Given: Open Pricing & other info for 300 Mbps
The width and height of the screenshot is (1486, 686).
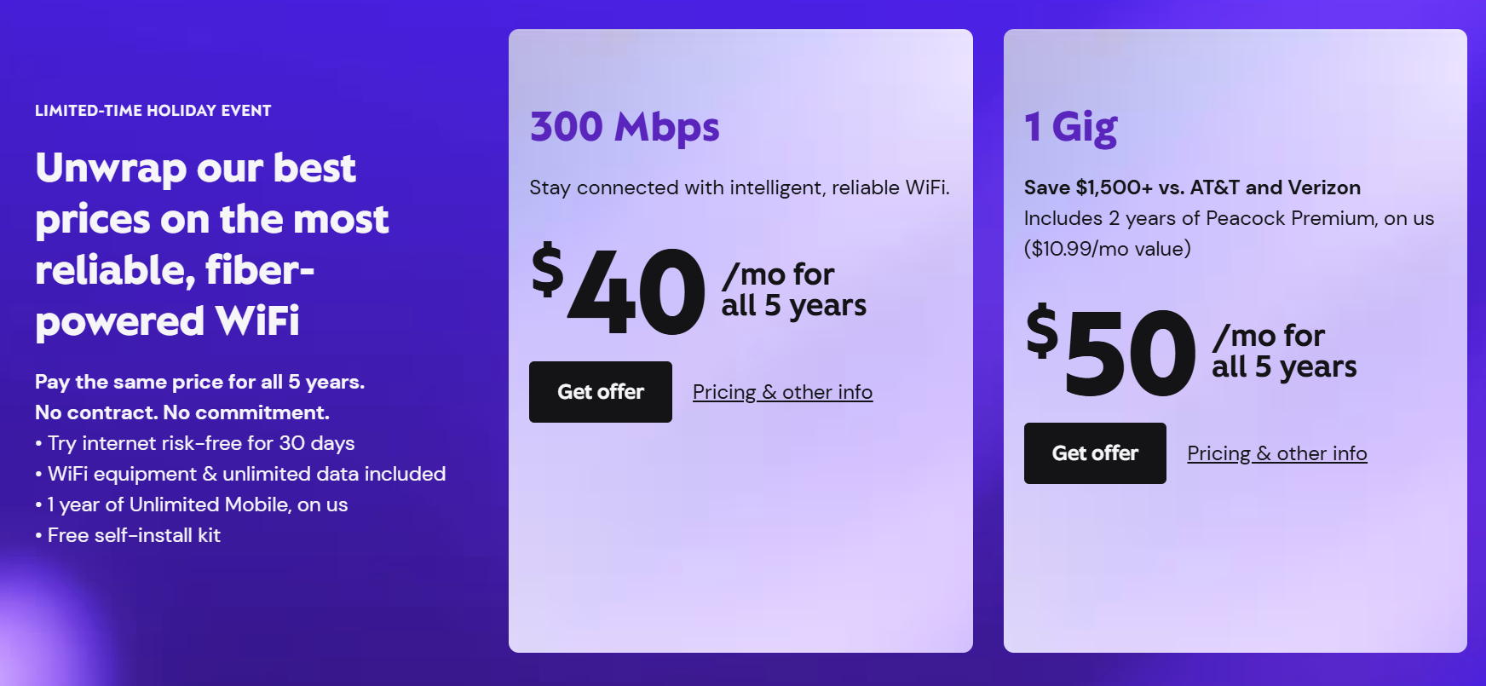Looking at the screenshot, I should click(782, 392).
